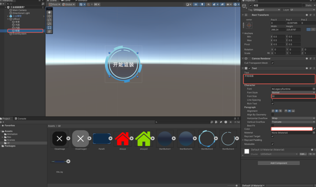Toggle scene lighting bulb icon

tap(202, 4)
